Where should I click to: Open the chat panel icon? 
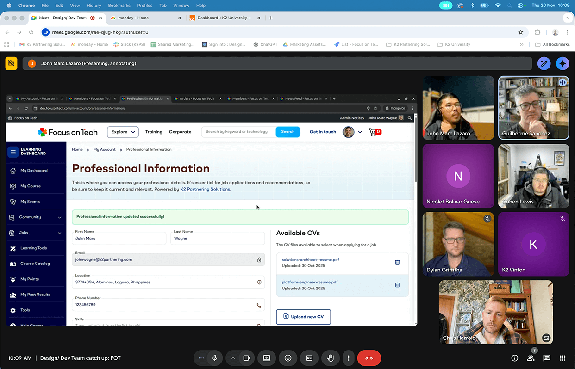(x=547, y=358)
